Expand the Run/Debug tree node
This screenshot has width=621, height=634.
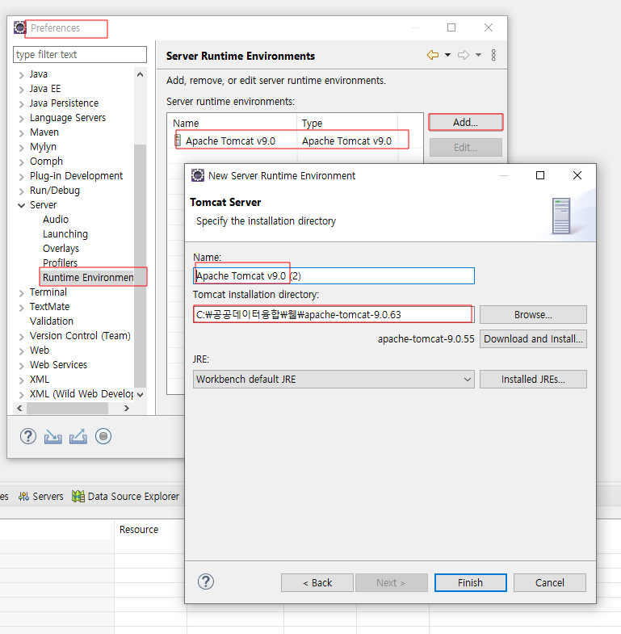[x=22, y=191]
